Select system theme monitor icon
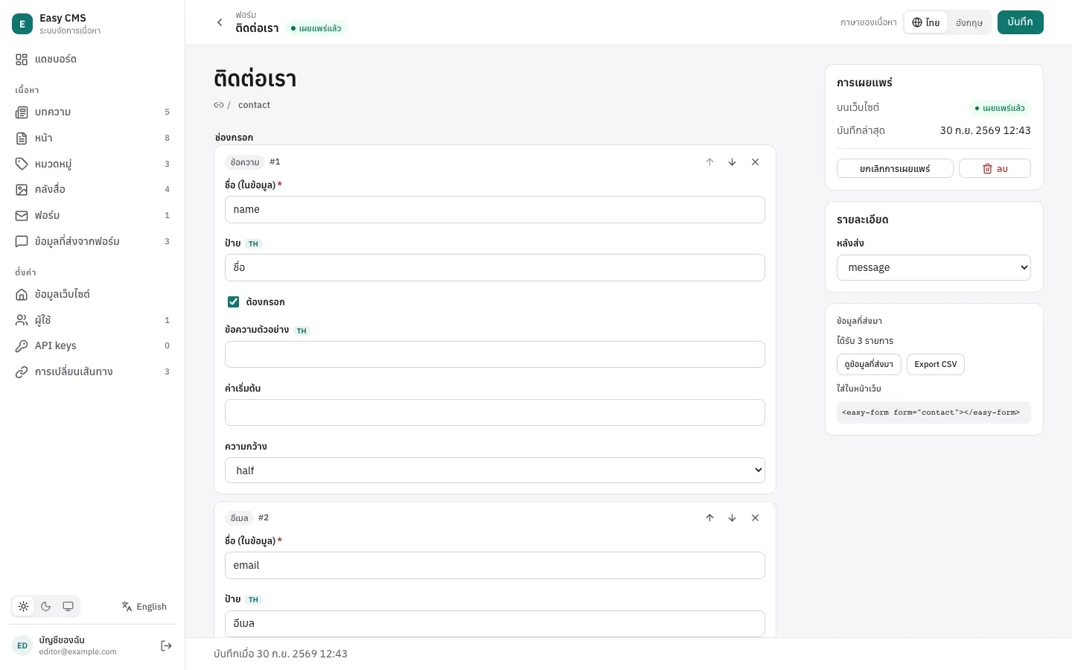1072x670 pixels. click(68, 607)
